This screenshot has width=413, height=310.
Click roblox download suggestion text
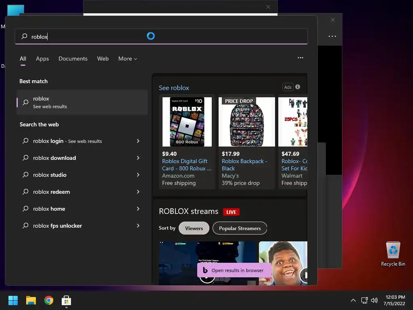coord(54,158)
